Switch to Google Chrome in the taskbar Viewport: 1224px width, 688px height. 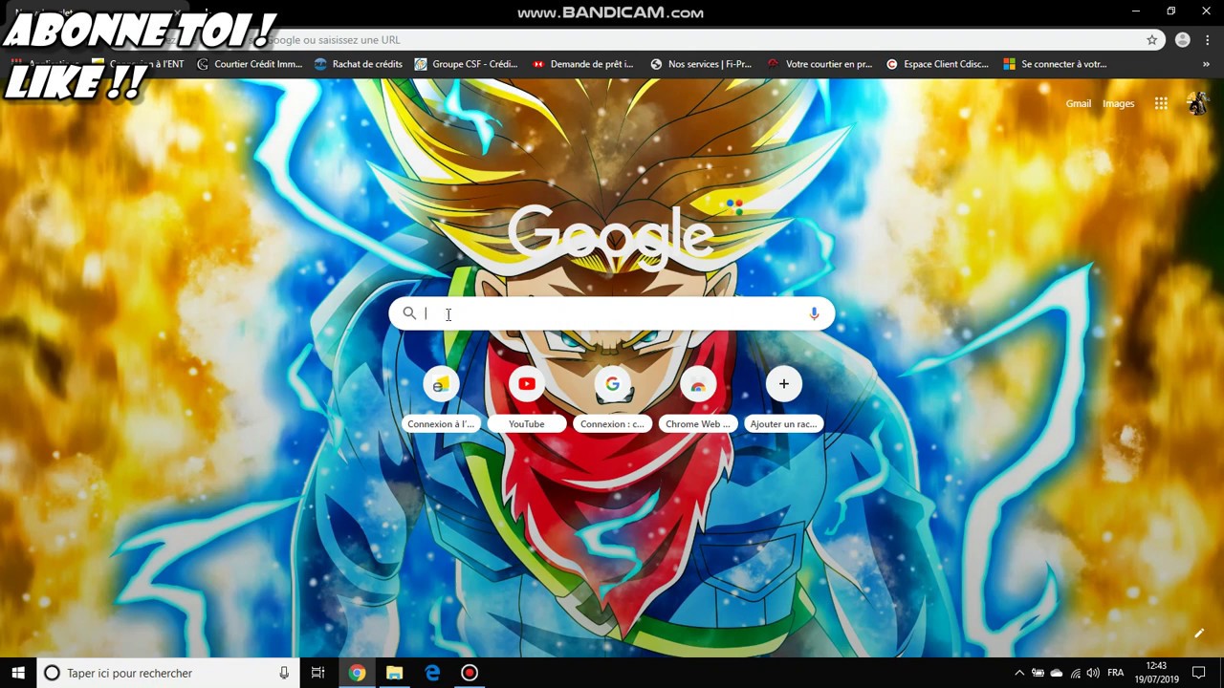coord(357,673)
